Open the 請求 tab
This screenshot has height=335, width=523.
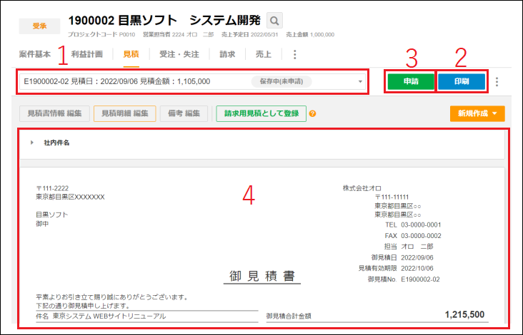(227, 54)
